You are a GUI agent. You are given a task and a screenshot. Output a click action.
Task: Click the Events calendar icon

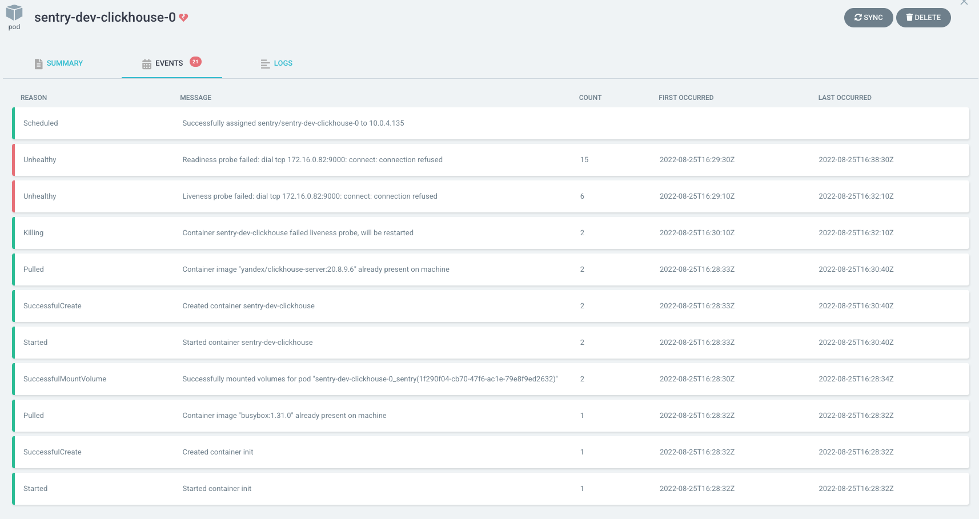[147, 64]
